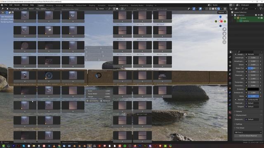
Task: Switch to the Shading workspace tab
Action: point(92,5)
